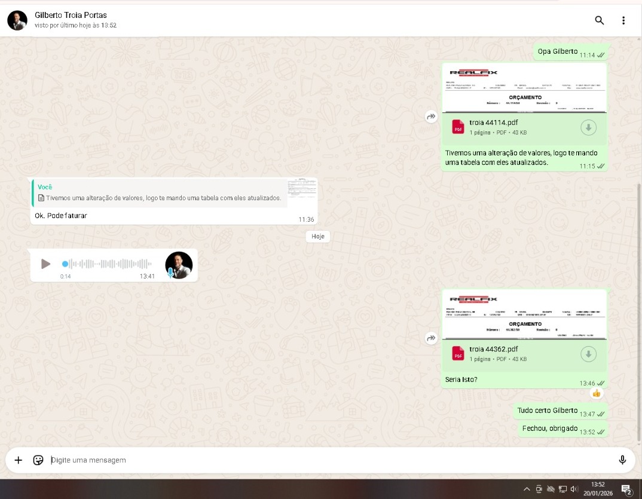Open the Windows notification center
This screenshot has height=499, width=642.
626,489
